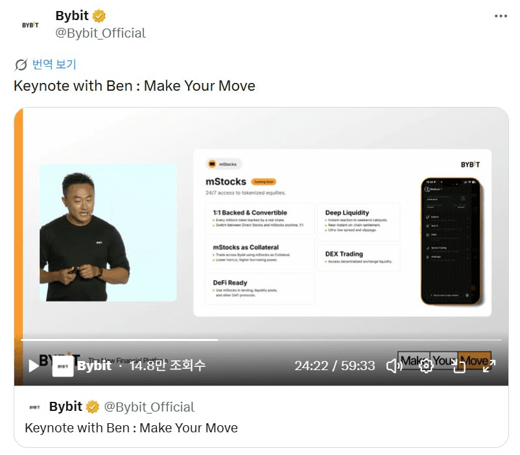Click the Bybit channel avatar in the video bar
The height and width of the screenshot is (455, 520).
pos(63,366)
